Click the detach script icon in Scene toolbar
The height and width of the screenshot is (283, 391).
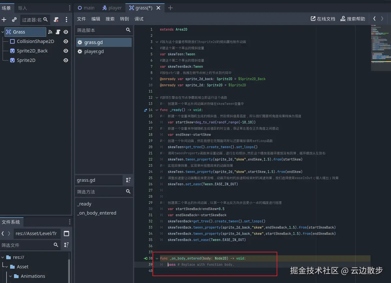pos(56,20)
